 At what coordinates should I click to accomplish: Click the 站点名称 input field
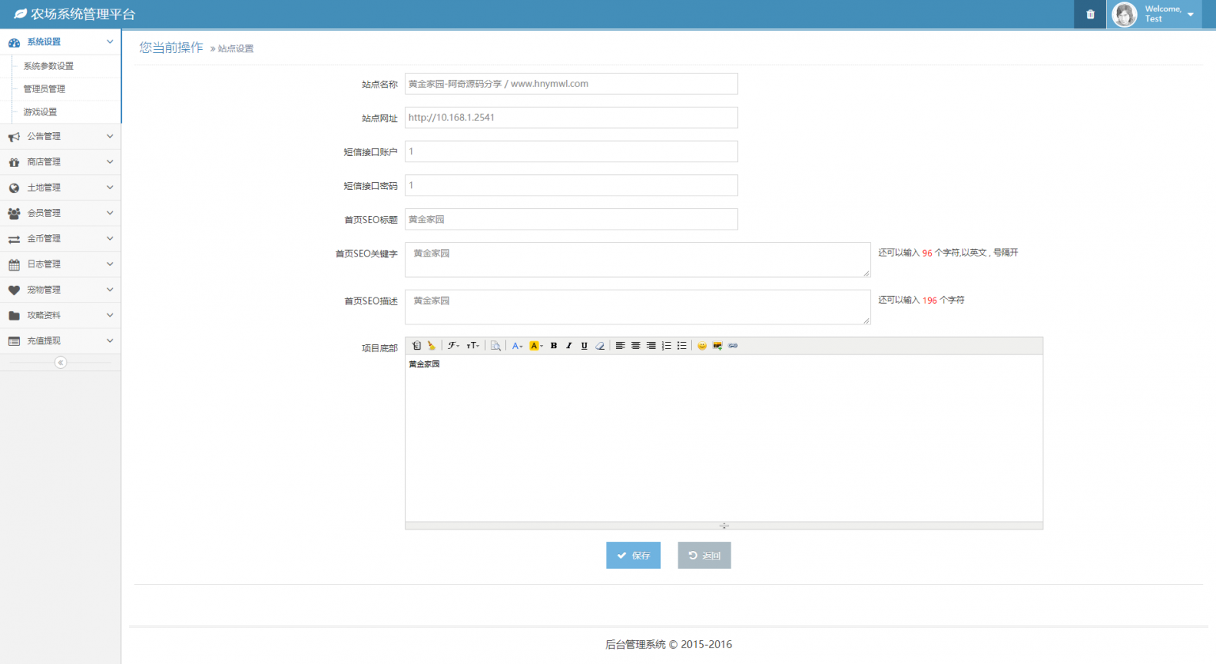tap(572, 84)
